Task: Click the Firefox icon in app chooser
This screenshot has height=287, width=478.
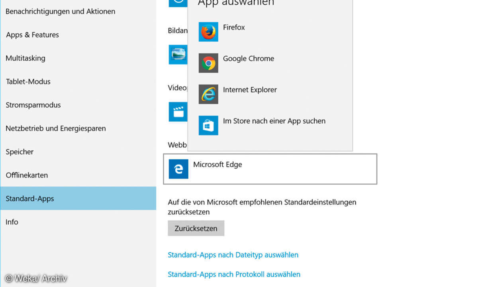Action: coord(208,32)
